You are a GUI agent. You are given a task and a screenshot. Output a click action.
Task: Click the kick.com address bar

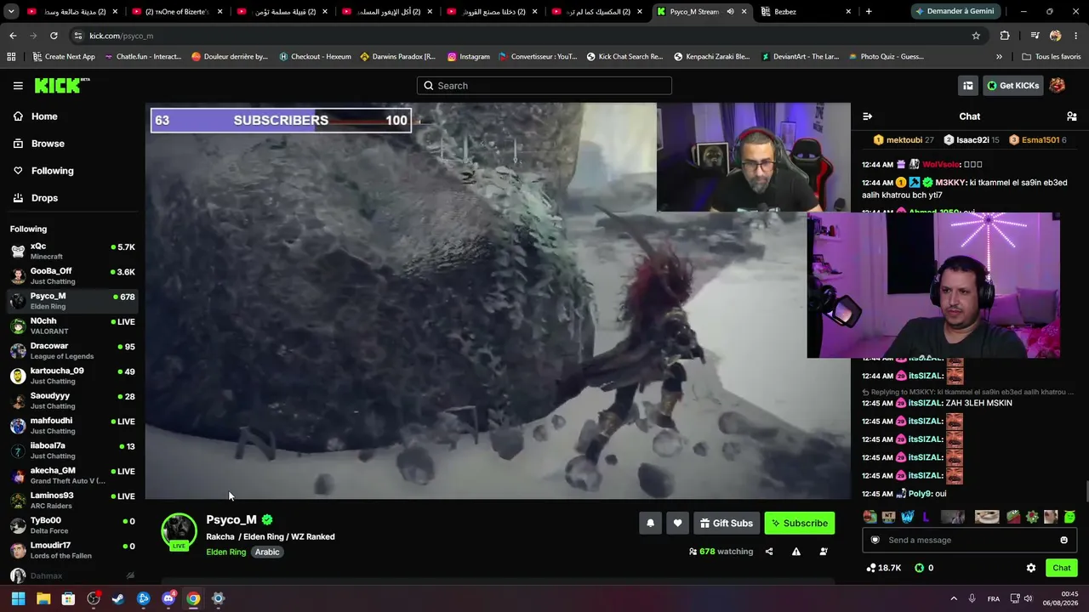(519, 36)
